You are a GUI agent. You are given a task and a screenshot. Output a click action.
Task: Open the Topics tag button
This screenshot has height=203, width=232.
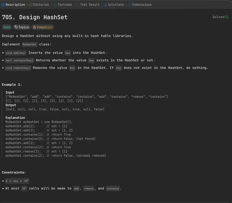22,27
